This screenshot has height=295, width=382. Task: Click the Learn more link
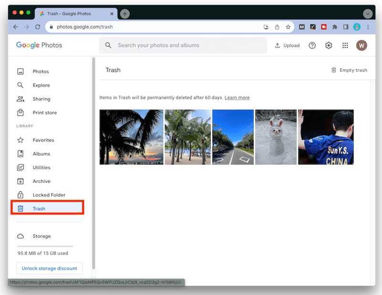(237, 97)
